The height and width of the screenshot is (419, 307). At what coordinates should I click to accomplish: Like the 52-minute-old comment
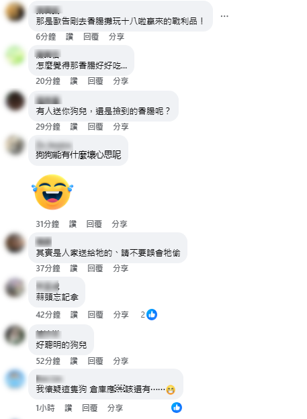click(x=74, y=361)
